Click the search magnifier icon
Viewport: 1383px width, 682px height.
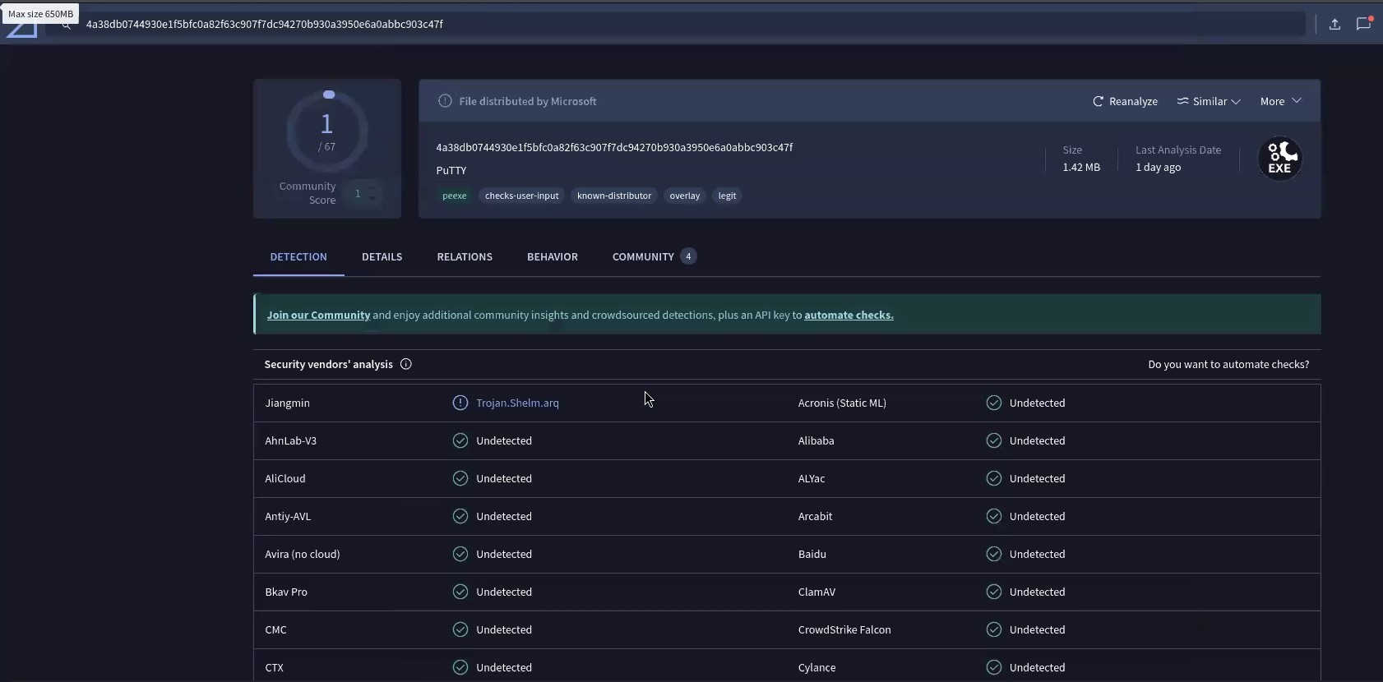[x=67, y=25]
